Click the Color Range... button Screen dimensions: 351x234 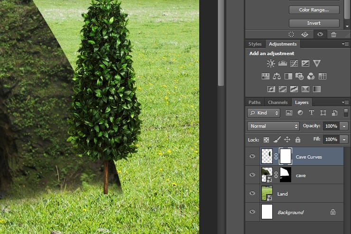click(x=314, y=10)
